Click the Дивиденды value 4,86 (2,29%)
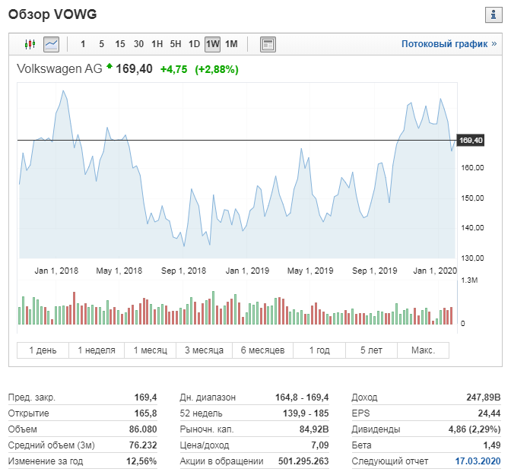The height and width of the screenshot is (475, 511). (474, 429)
